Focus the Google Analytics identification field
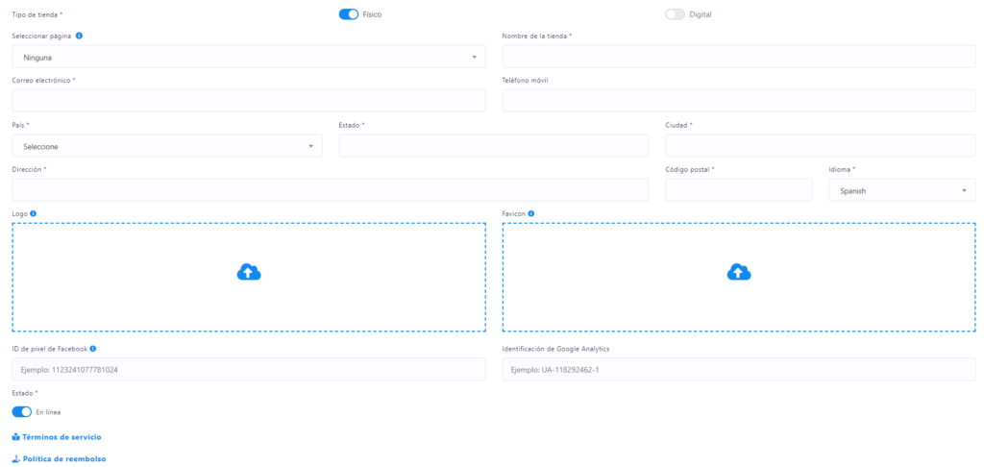This screenshot has width=984, height=467. pos(739,369)
